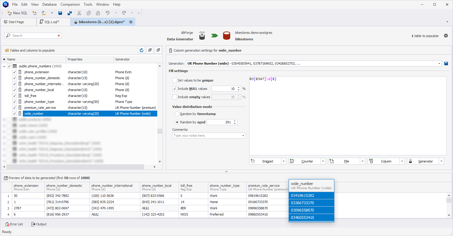Open the Tools menu
The height and width of the screenshot is (236, 453).
click(88, 4)
